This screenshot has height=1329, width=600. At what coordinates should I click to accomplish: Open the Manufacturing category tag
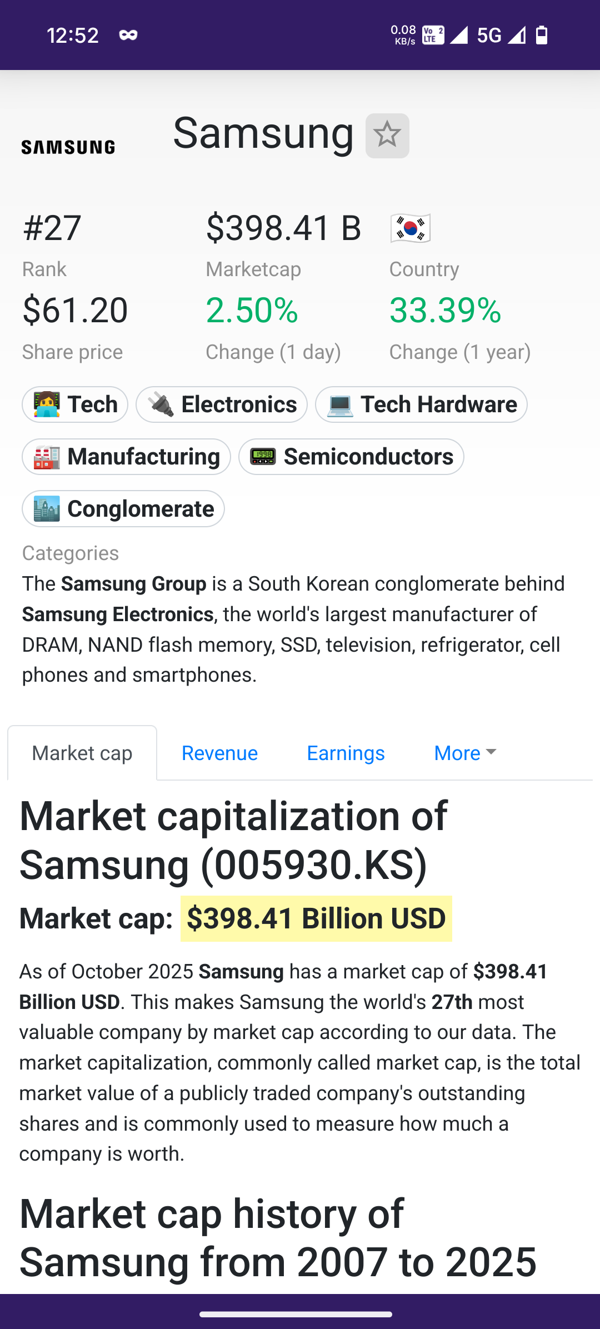tap(126, 457)
